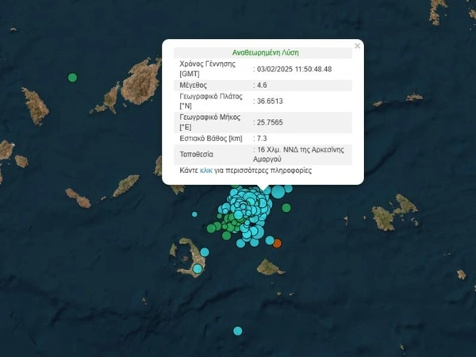Image resolution: width=476 pixels, height=357 pixels.
Task: Click the 'Αναθεωρημένη Λύση' popup header
Action: (x=263, y=48)
